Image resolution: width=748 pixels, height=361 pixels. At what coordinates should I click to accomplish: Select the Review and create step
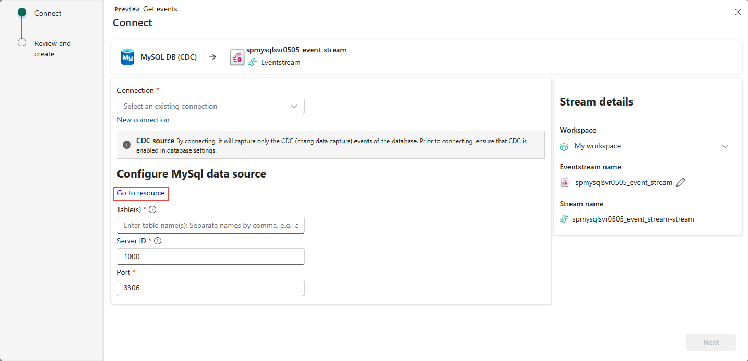(53, 49)
